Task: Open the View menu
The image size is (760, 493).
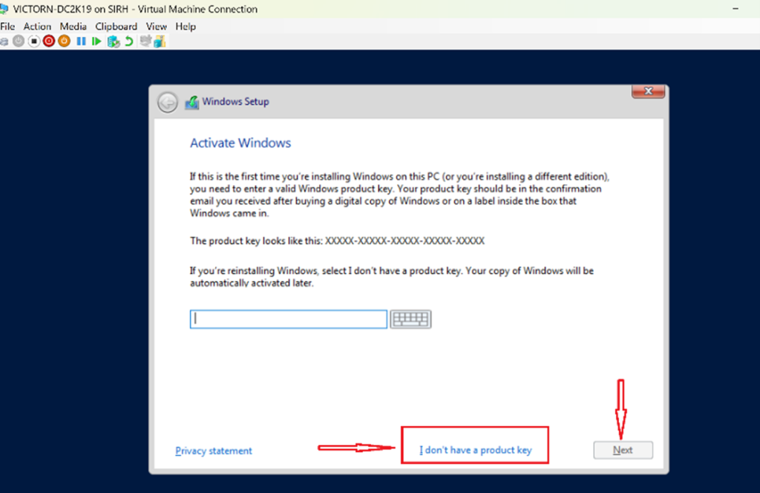Action: pyautogui.click(x=157, y=26)
